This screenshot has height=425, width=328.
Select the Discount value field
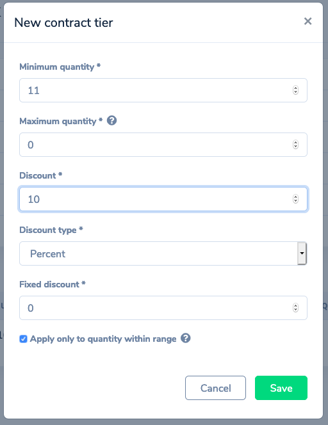(x=163, y=199)
